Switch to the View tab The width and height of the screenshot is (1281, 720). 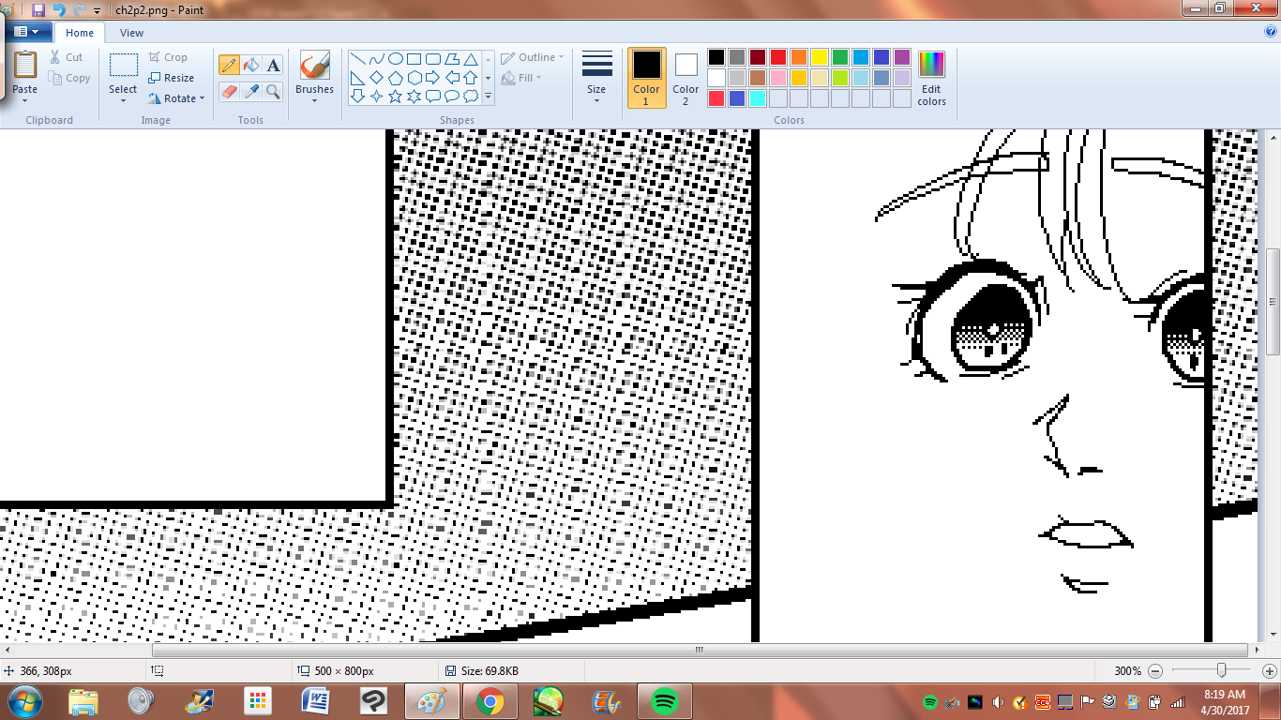[131, 33]
